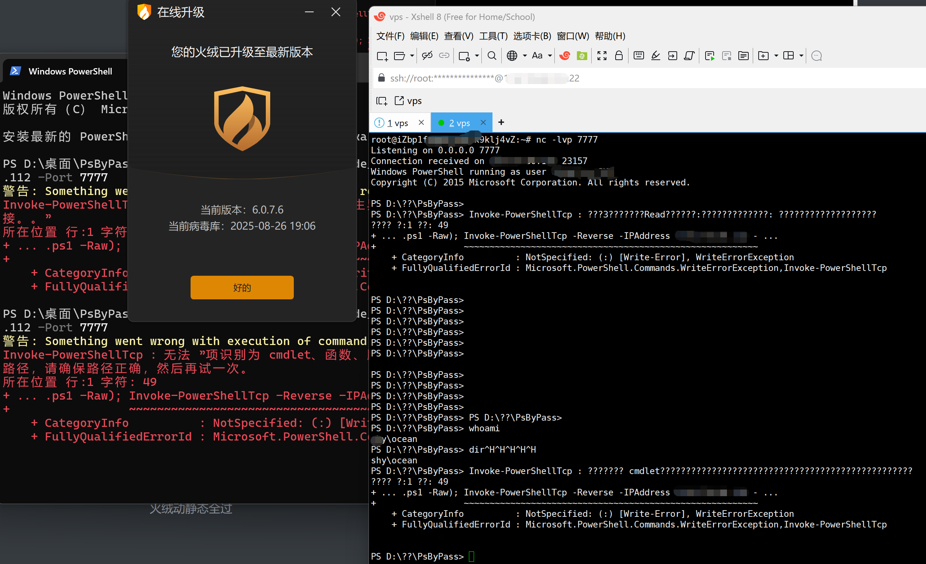Open the 工具(T) menu

493,36
